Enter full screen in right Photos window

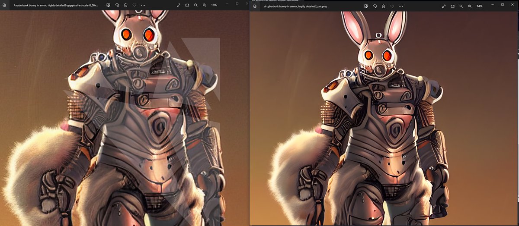coord(444,6)
